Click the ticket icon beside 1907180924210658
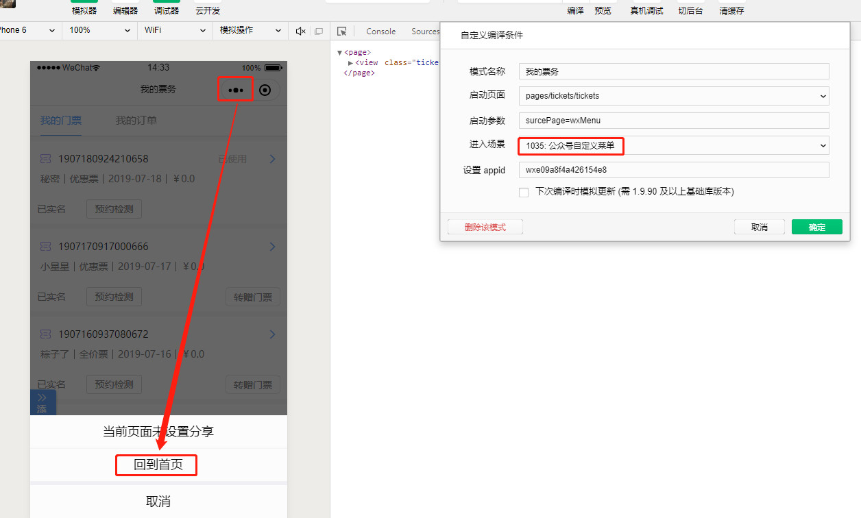 click(46, 159)
